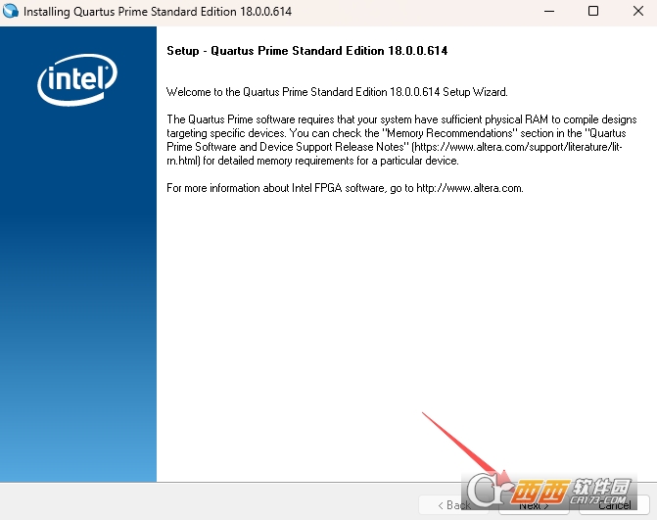Cancel the Quartus Prime setup

(x=614, y=505)
